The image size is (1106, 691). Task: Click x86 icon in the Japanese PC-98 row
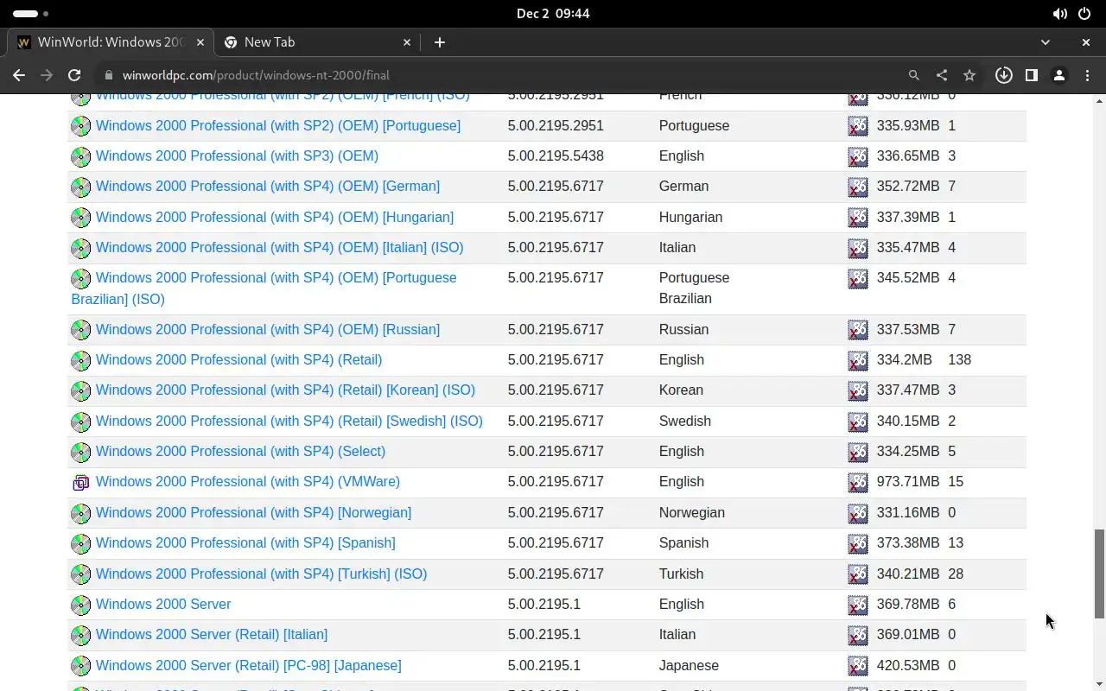point(857,666)
